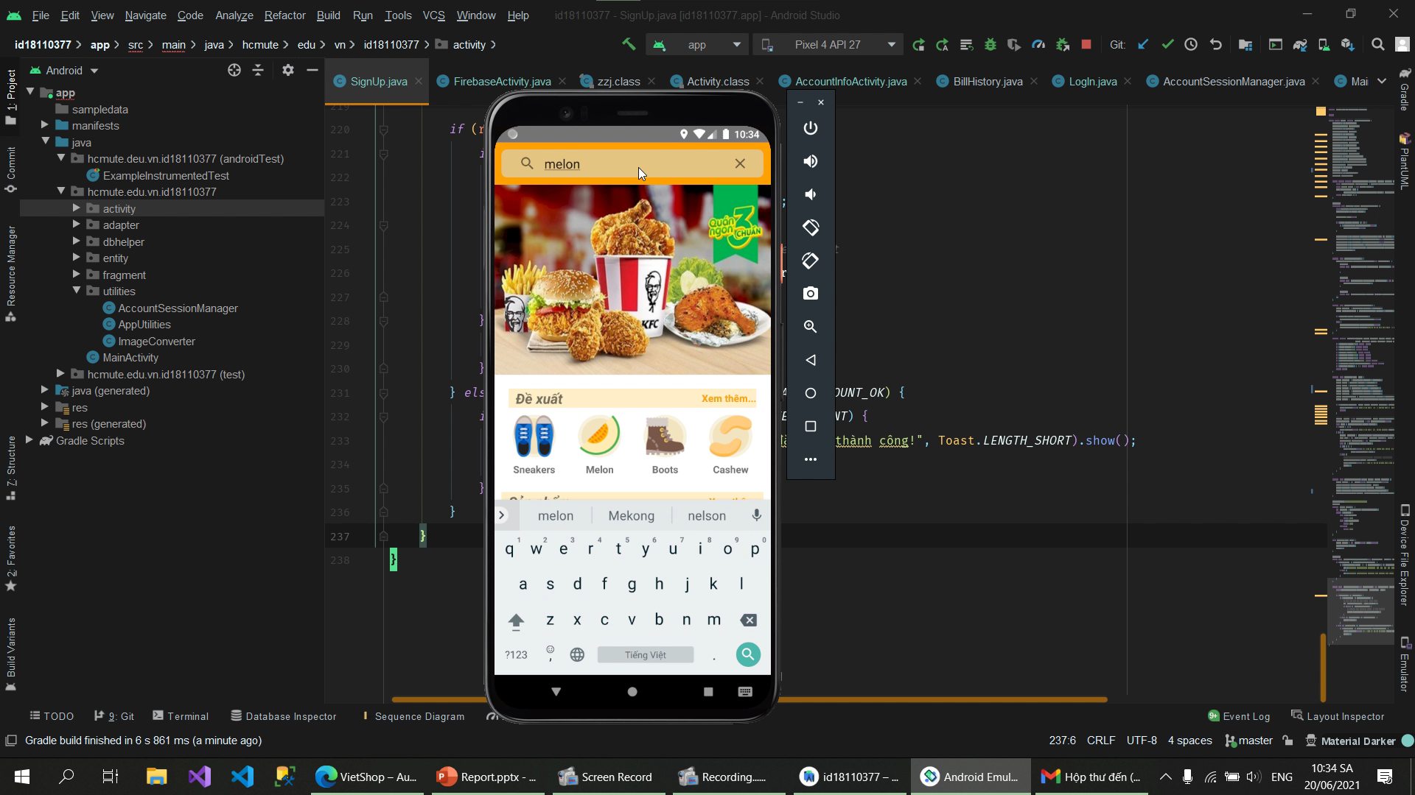Toggle keyboard language globe key
1415x795 pixels.
pyautogui.click(x=577, y=654)
